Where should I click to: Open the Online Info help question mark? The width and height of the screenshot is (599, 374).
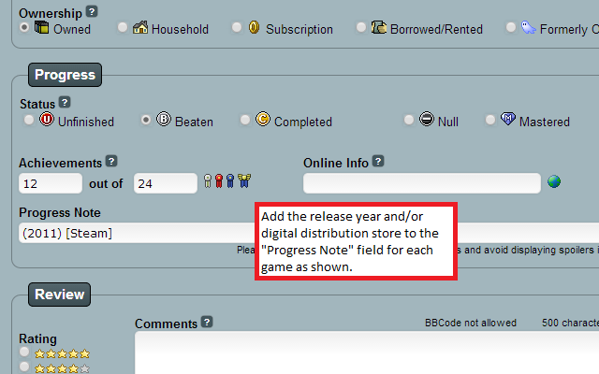pos(378,161)
